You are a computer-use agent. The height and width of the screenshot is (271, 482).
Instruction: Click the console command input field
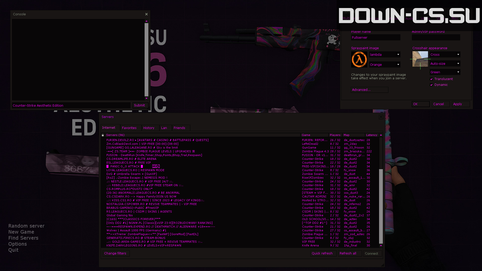71,105
